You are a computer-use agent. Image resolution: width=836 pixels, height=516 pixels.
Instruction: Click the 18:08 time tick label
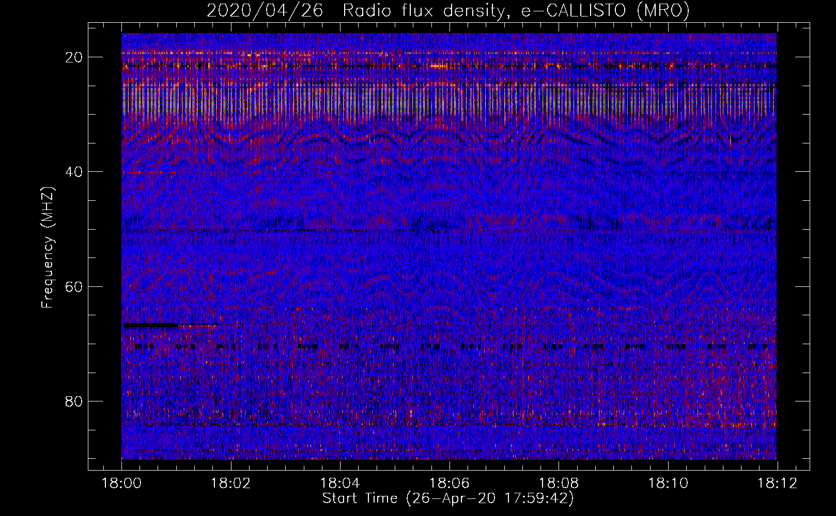(x=559, y=483)
